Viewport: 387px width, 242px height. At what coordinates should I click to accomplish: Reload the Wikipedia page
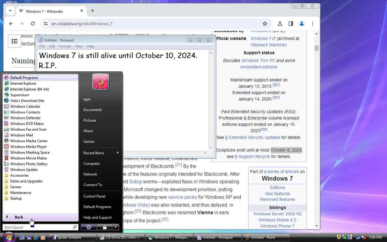coord(33,24)
